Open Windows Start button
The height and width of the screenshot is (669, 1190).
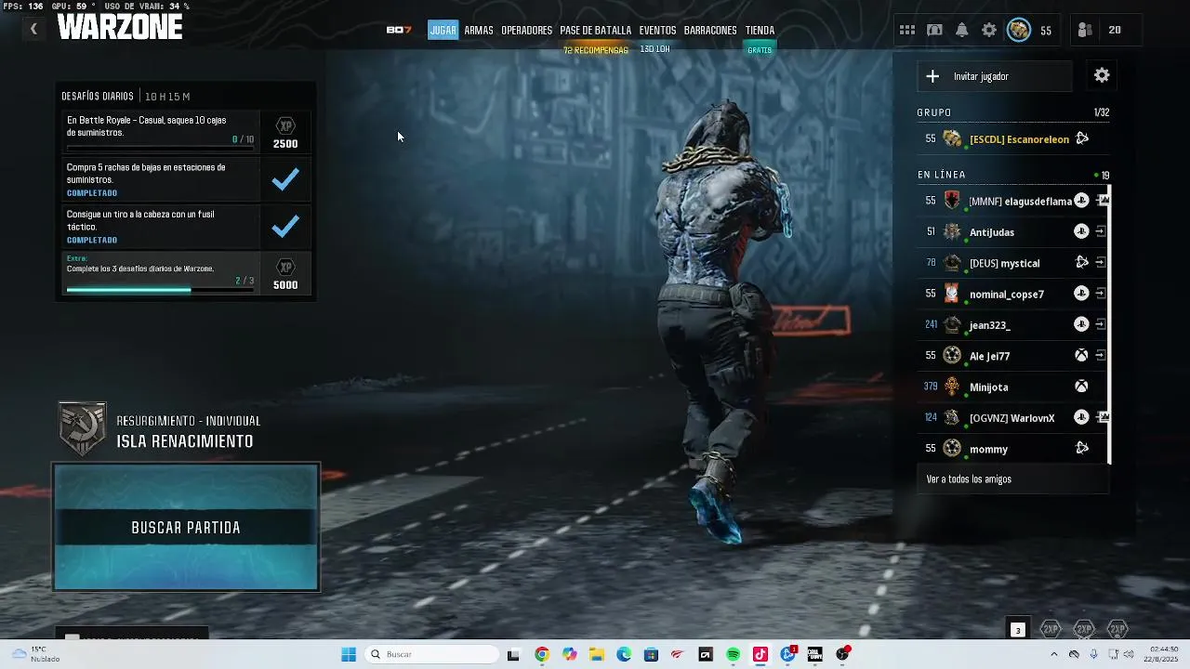click(349, 654)
